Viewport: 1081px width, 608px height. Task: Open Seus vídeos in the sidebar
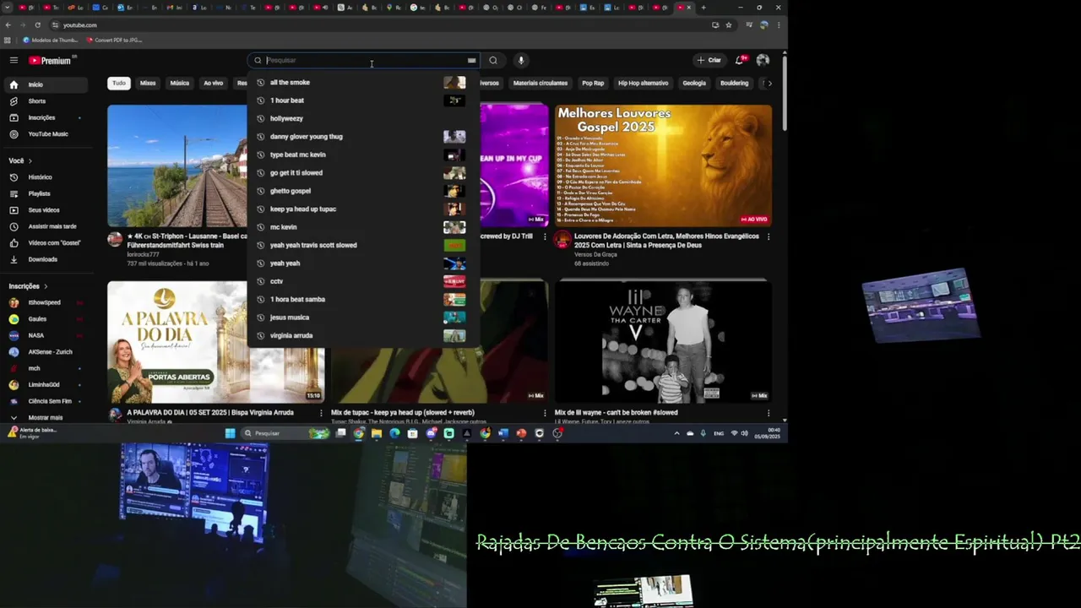pyautogui.click(x=45, y=209)
